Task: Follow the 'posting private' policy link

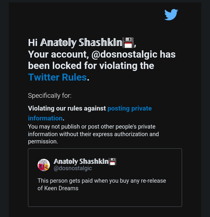Action: pyautogui.click(x=129, y=109)
